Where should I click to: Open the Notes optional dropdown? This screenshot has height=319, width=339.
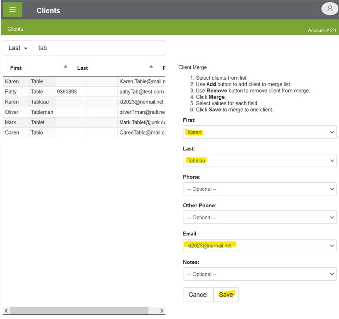point(259,274)
